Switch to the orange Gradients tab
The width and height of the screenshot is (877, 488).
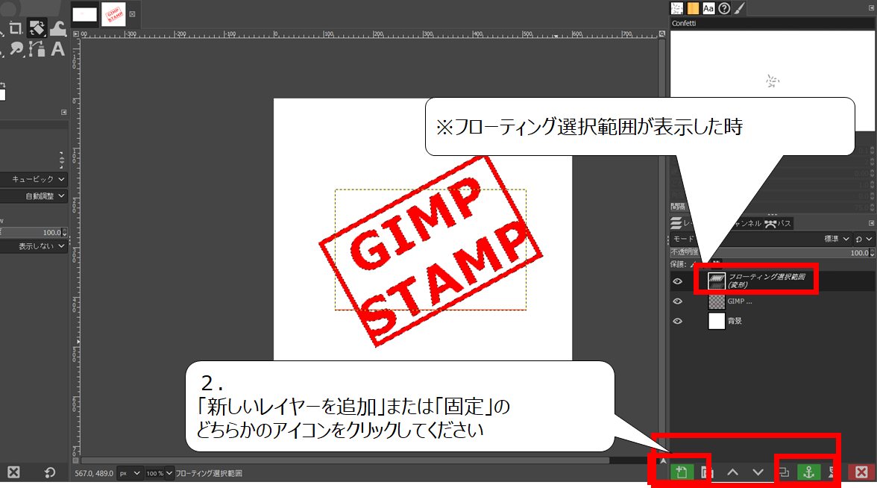[x=692, y=8]
